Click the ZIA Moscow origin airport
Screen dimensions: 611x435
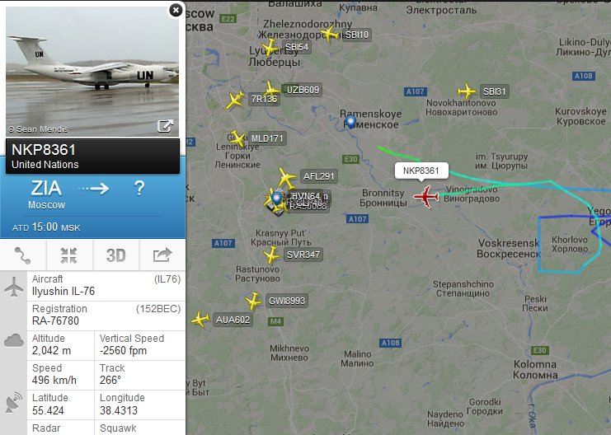(46, 194)
